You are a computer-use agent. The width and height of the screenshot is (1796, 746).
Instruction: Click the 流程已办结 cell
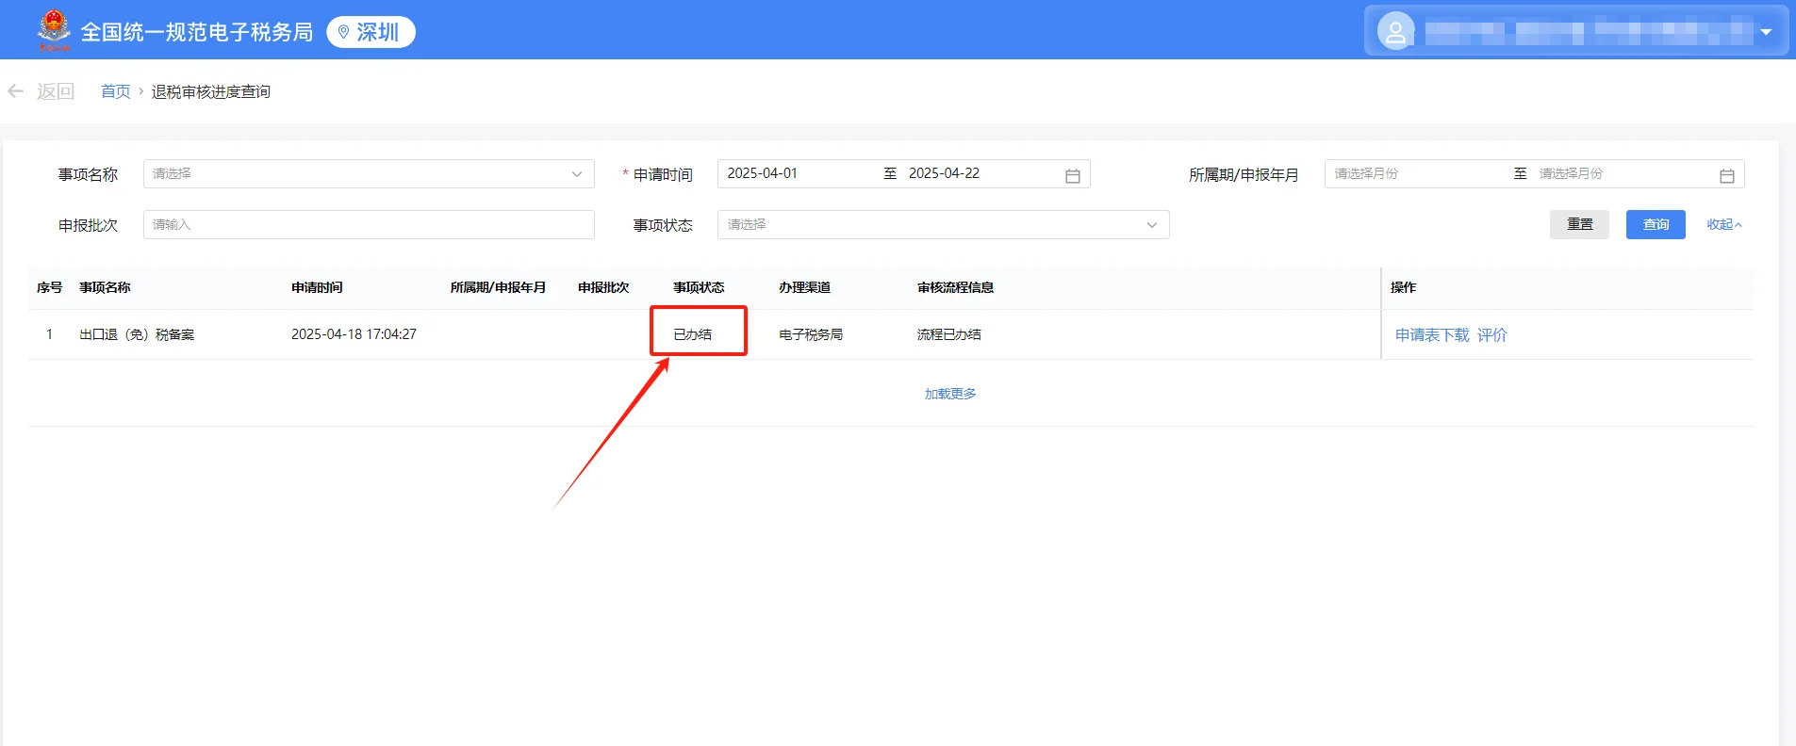(x=949, y=334)
